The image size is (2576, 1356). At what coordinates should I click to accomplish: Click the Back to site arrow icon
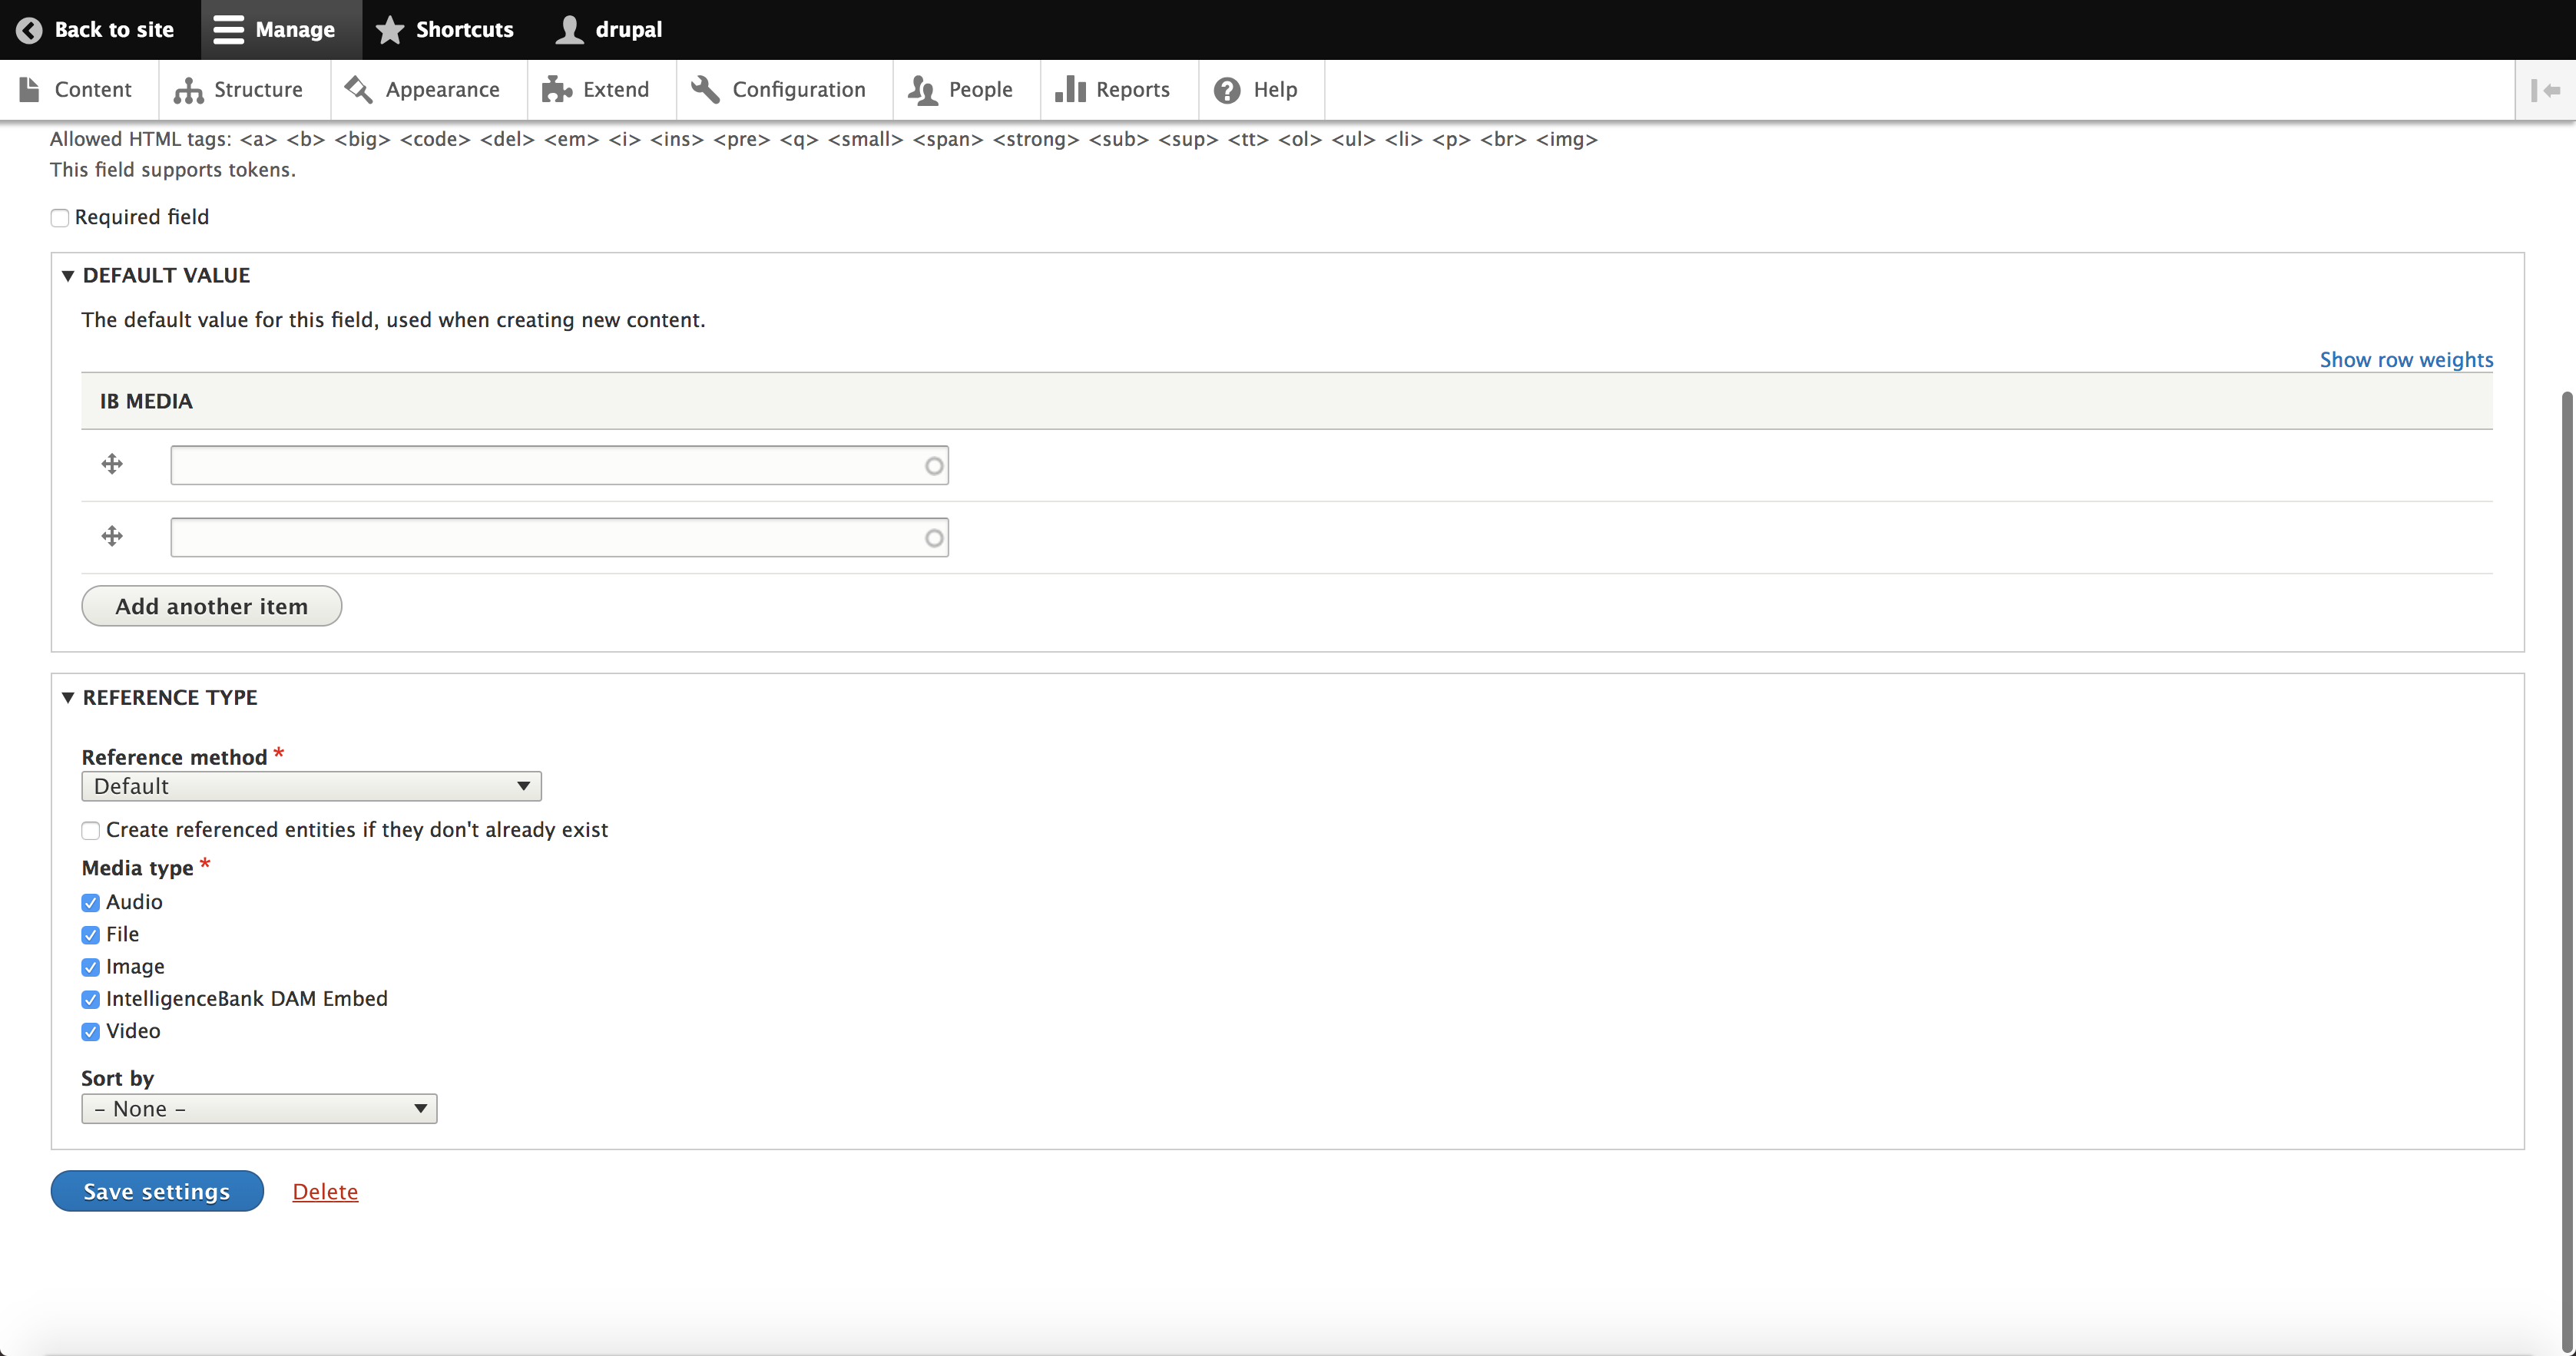29,30
